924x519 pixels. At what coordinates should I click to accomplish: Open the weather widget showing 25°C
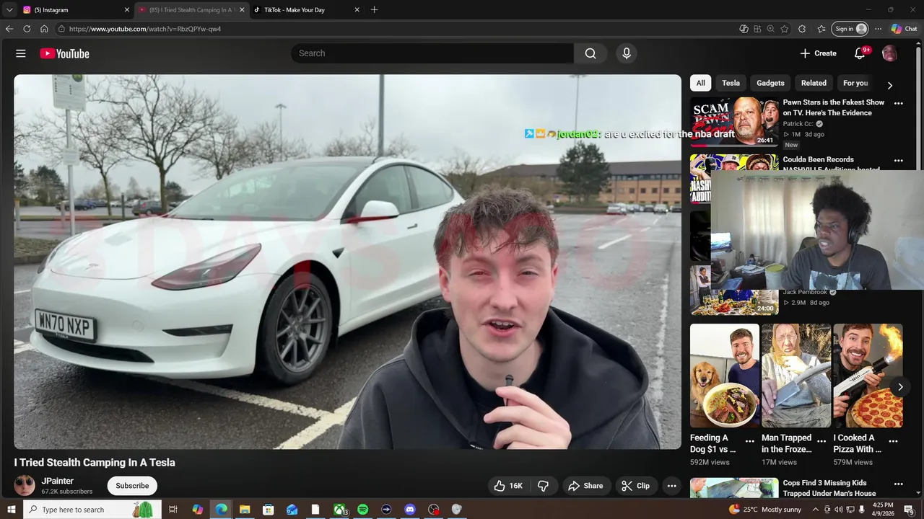point(765,510)
